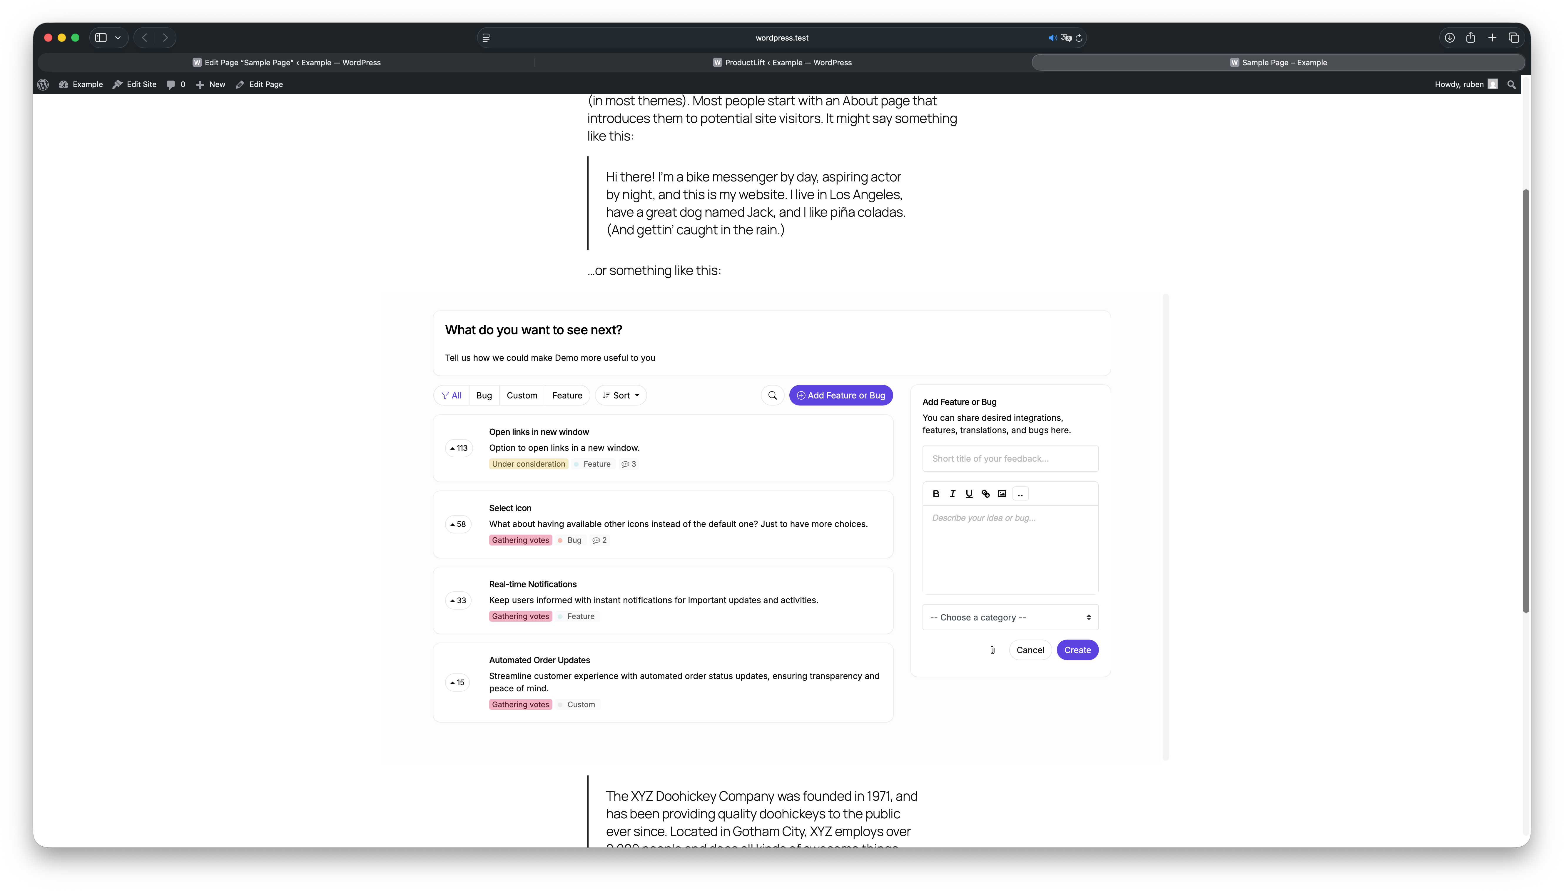The height and width of the screenshot is (891, 1564).
Task: Click the translate icon in the address bar
Action: click(x=1066, y=38)
